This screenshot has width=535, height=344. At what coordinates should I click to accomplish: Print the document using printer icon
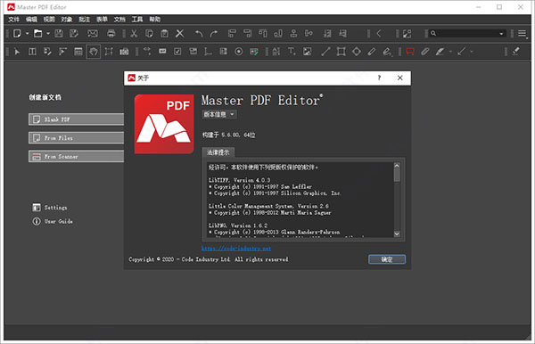coord(111,33)
